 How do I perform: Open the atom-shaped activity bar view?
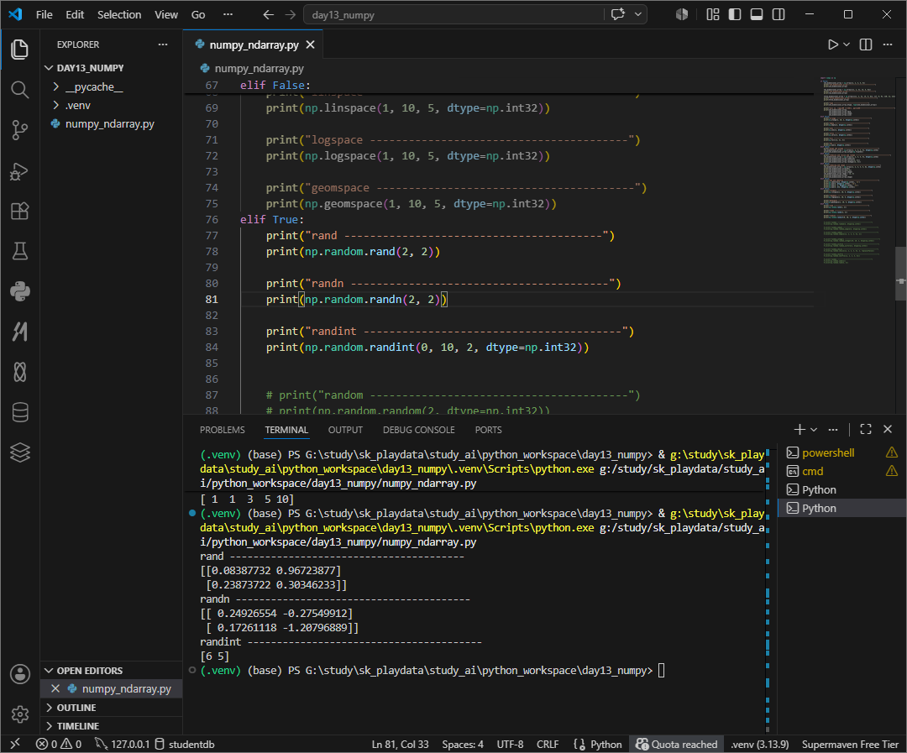pyautogui.click(x=19, y=372)
